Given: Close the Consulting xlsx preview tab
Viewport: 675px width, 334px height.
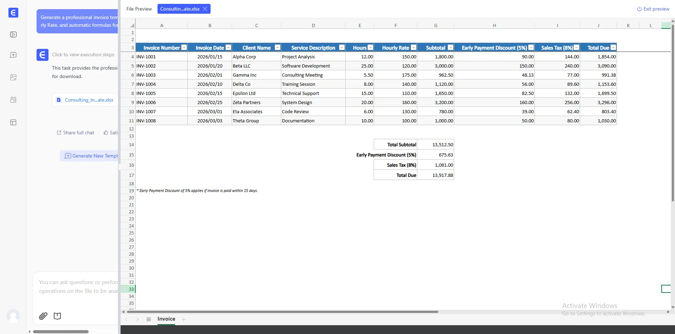Looking at the screenshot, I should (205, 9).
